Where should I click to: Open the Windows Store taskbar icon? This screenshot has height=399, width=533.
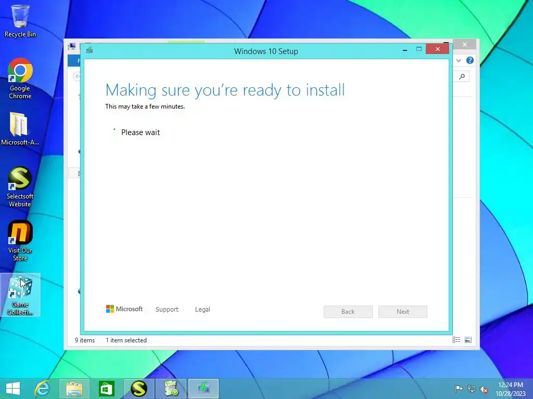[106, 389]
